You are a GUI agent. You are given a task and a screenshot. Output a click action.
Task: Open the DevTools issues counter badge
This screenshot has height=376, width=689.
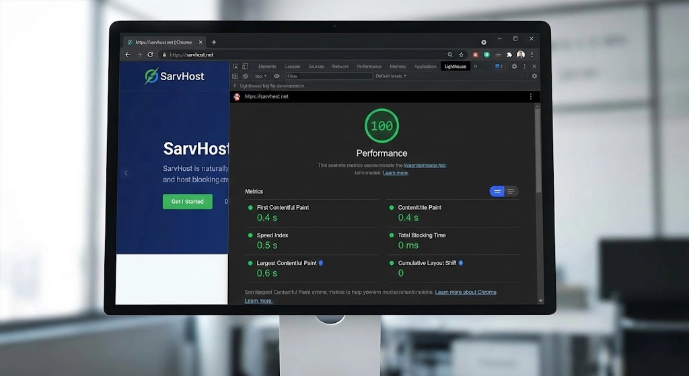[499, 67]
